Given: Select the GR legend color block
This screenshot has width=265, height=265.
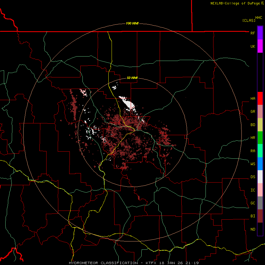Looking at the screenshot, I should (260, 112).
